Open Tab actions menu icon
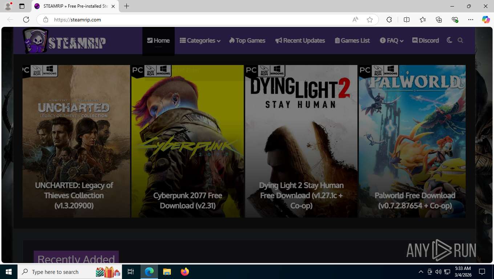 point(22,6)
